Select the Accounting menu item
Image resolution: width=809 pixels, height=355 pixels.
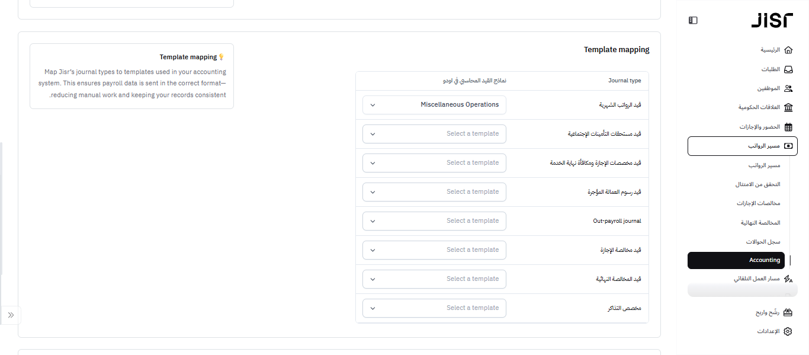736,260
